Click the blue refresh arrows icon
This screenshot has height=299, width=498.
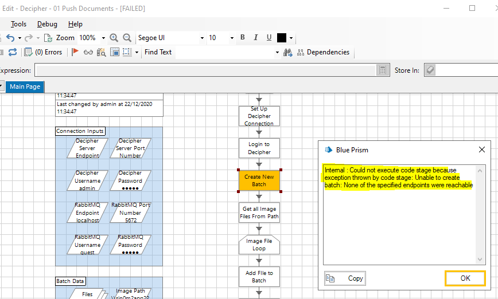click(x=12, y=52)
